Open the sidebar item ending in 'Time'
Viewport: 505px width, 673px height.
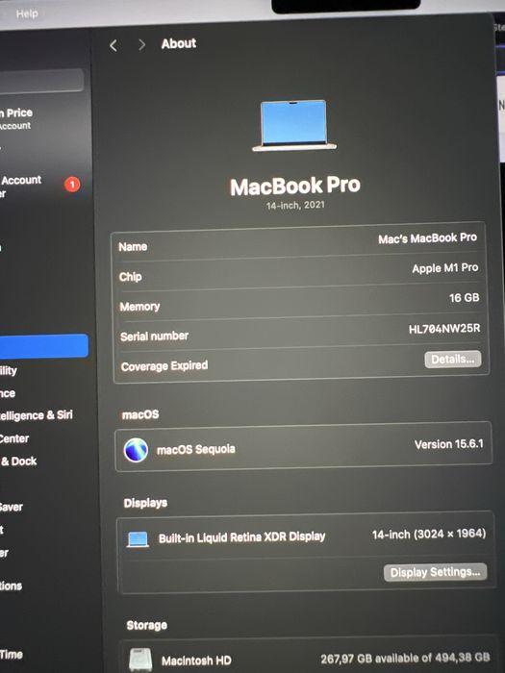point(12,655)
